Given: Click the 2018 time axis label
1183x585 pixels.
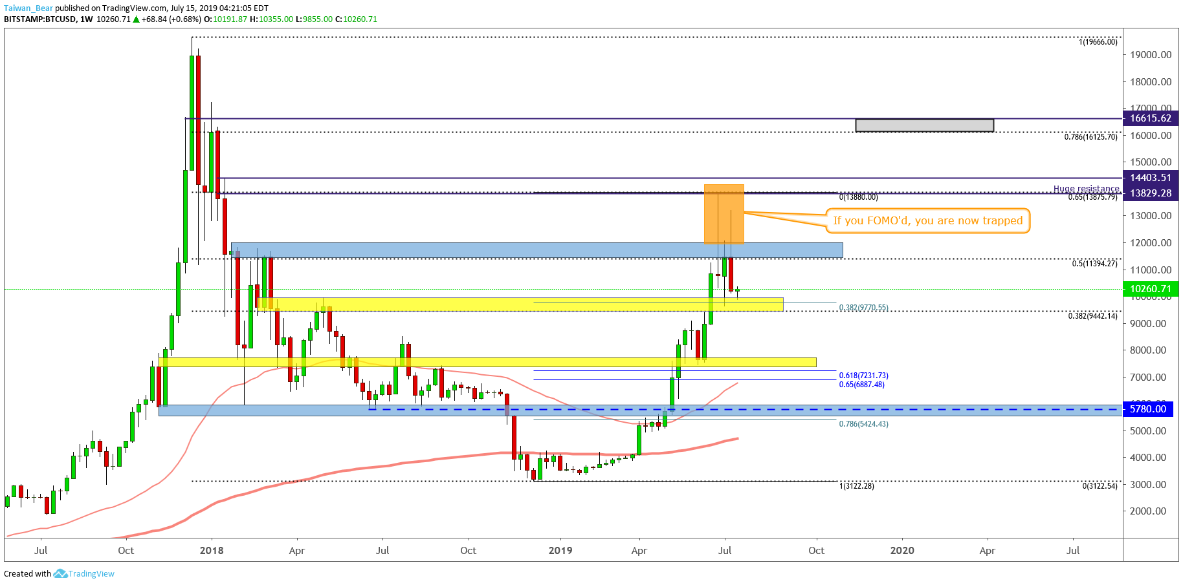Looking at the screenshot, I should pos(212,551).
